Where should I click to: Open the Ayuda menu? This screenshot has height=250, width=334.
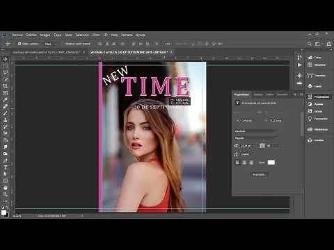point(141,35)
